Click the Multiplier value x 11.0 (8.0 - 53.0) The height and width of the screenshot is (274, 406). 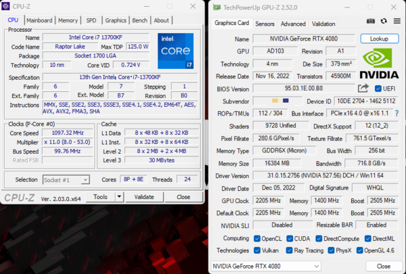coord(68,142)
